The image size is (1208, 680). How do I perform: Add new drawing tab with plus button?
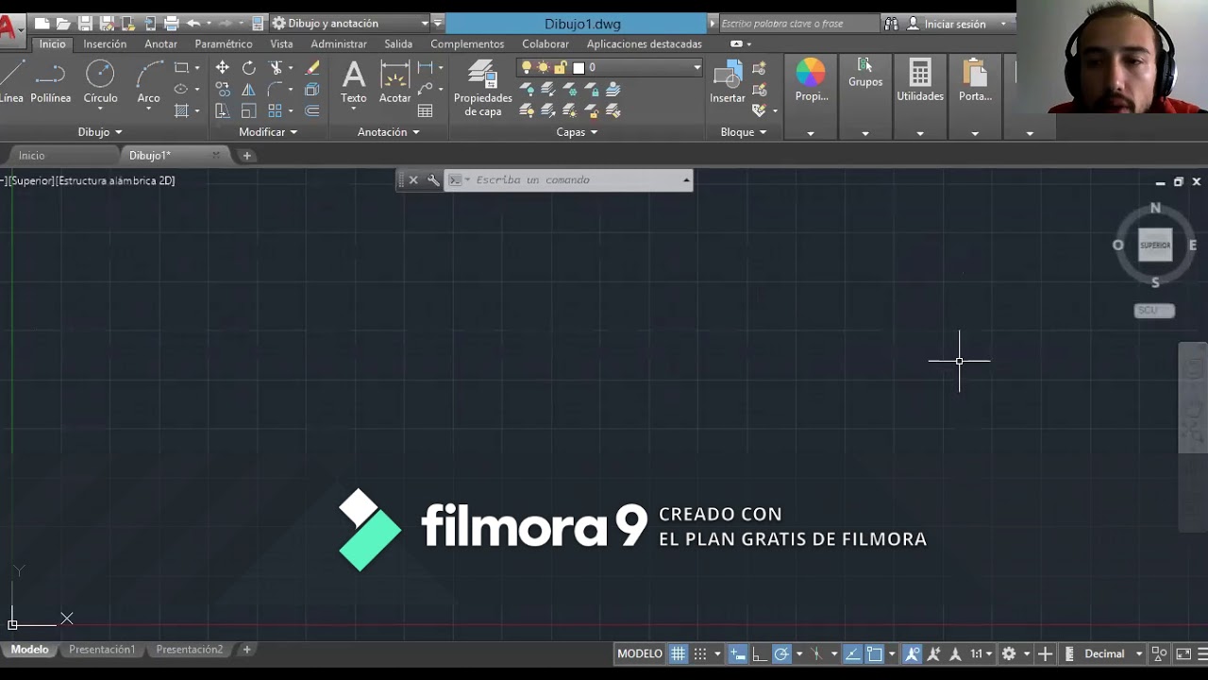coord(246,156)
